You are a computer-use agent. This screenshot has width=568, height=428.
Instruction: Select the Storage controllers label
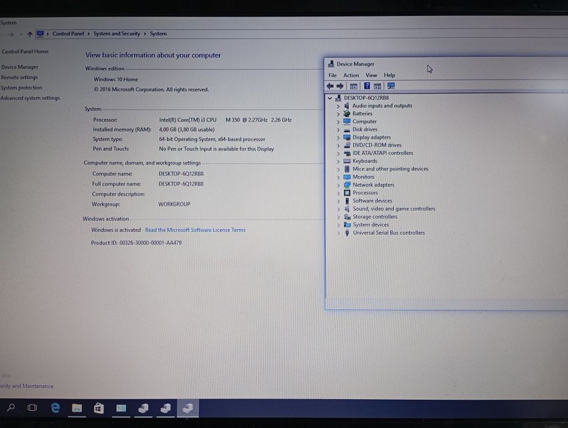coord(375,217)
